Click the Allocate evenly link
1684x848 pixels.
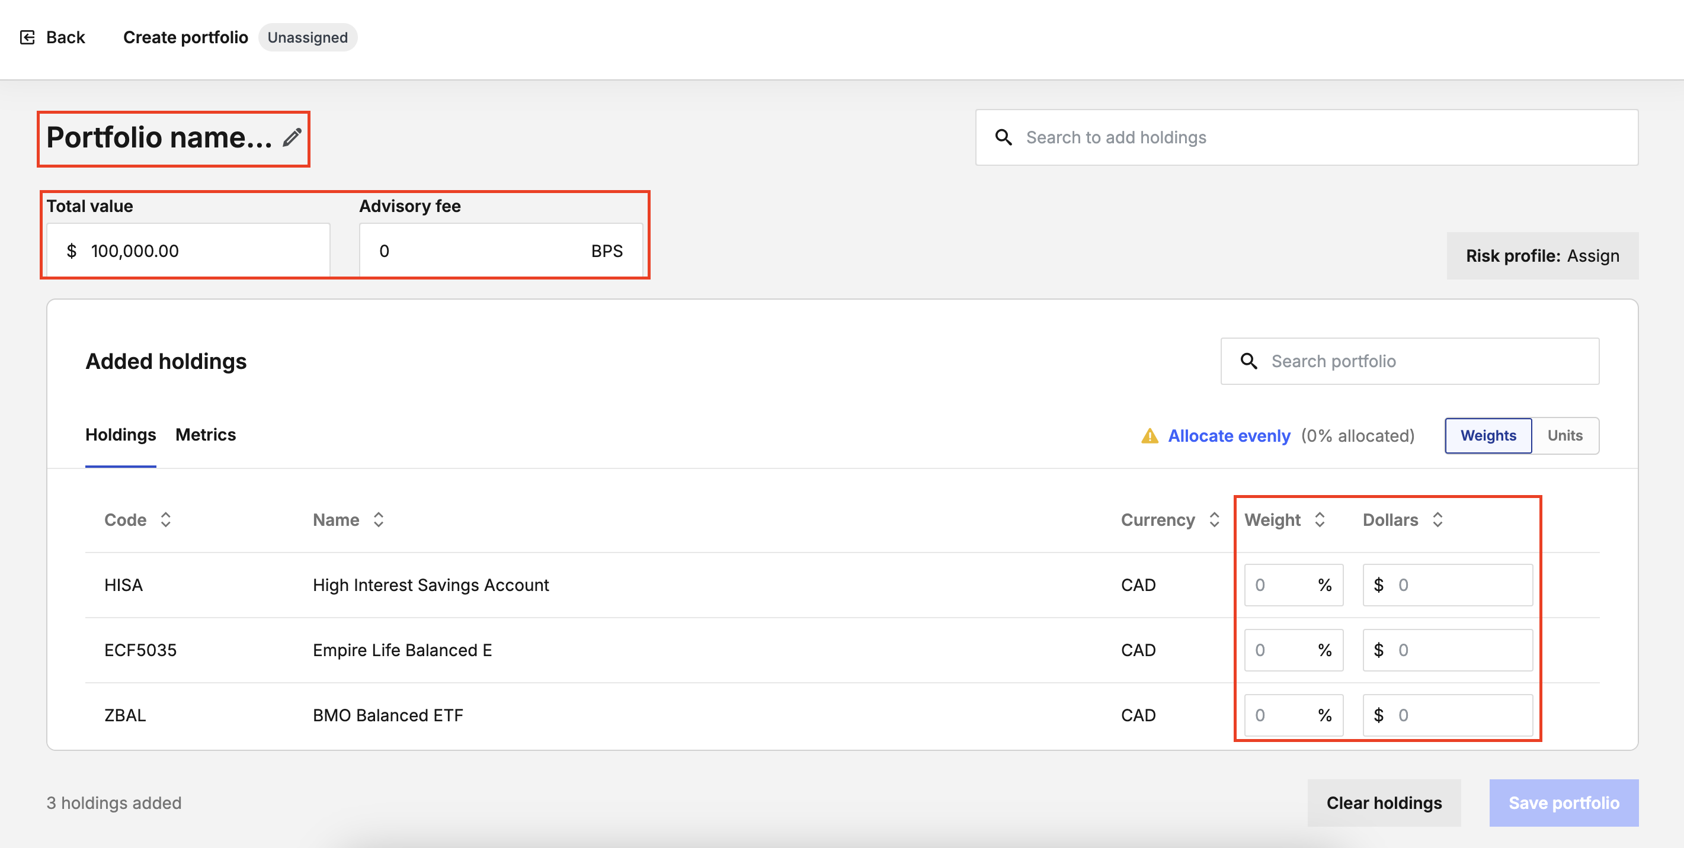click(1229, 436)
